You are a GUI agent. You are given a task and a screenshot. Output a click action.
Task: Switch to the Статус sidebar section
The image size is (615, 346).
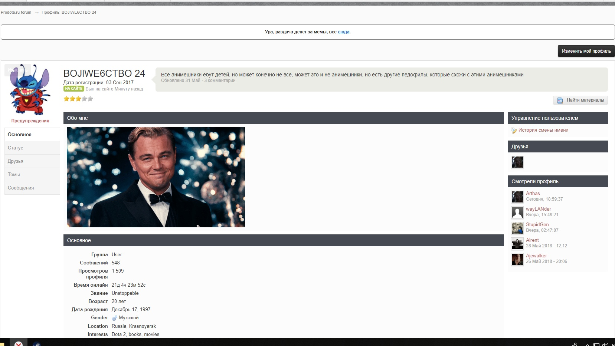[x=15, y=148]
